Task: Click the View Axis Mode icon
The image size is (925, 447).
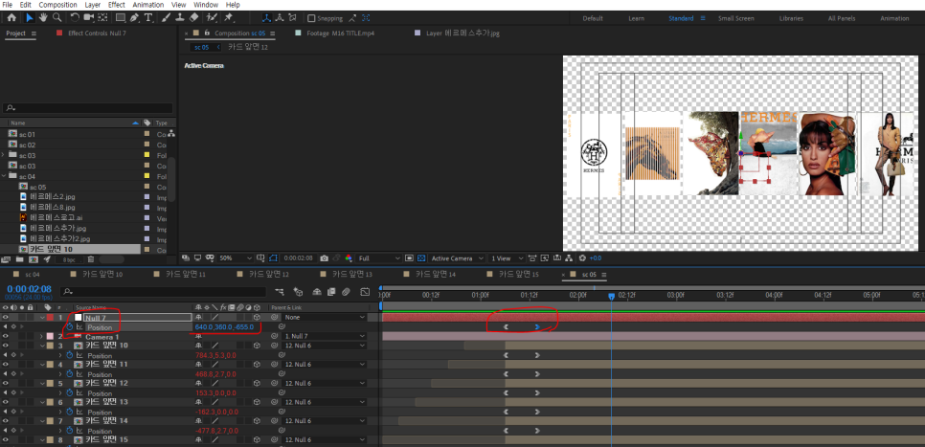Action: point(292,18)
